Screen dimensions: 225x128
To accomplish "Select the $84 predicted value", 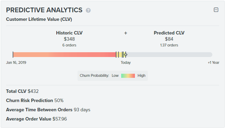I will [169, 39].
